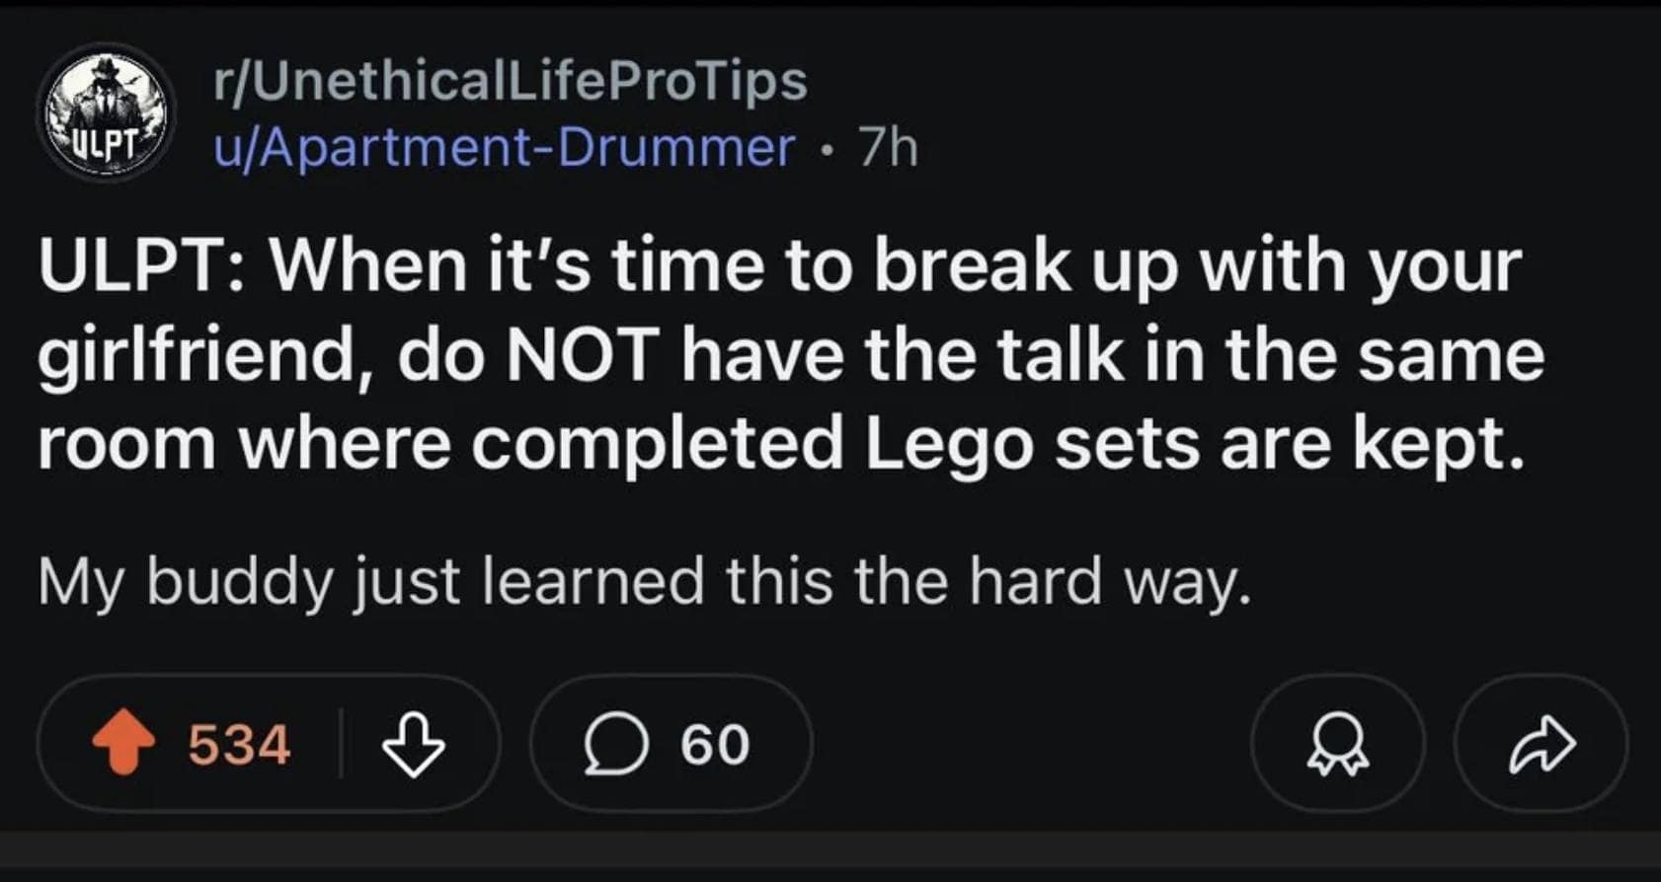Click the 7h timestamp
This screenshot has width=1661, height=882.
coord(884,148)
